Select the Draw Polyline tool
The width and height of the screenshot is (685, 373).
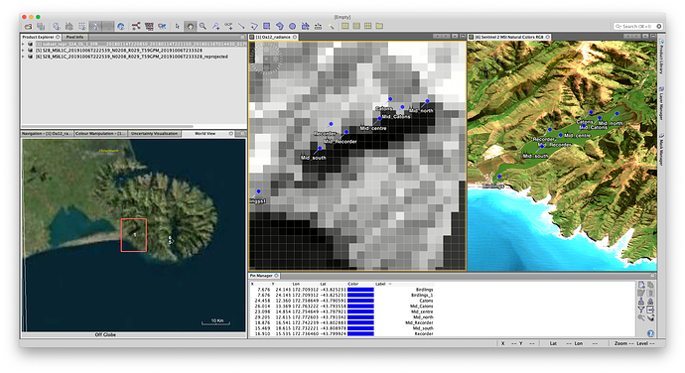click(x=254, y=26)
